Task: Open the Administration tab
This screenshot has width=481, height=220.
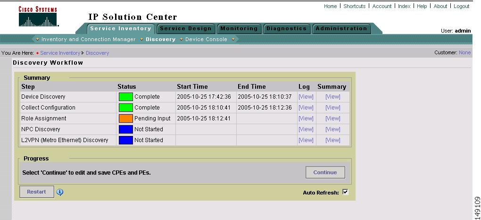Action: click(341, 29)
